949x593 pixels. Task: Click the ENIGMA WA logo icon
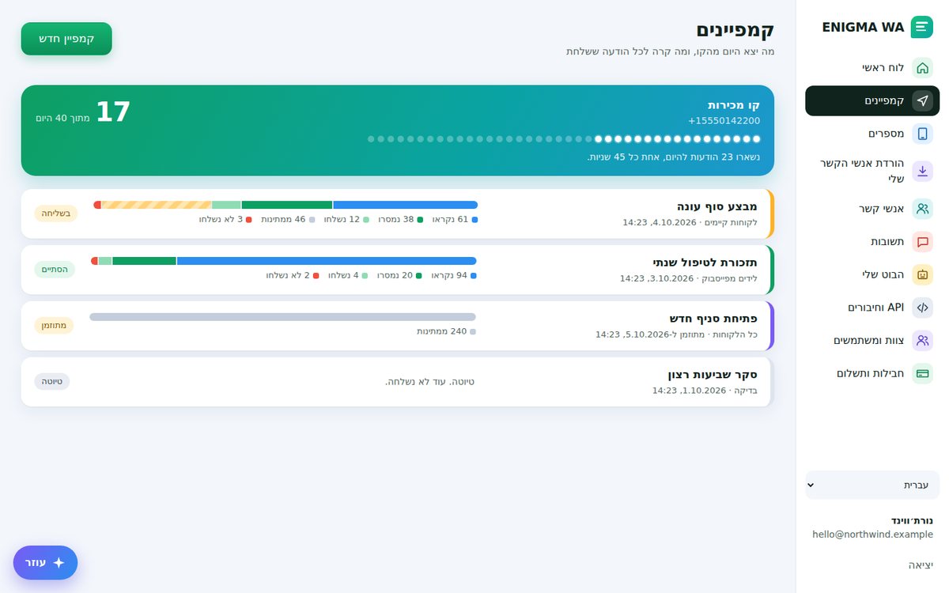coord(922,27)
